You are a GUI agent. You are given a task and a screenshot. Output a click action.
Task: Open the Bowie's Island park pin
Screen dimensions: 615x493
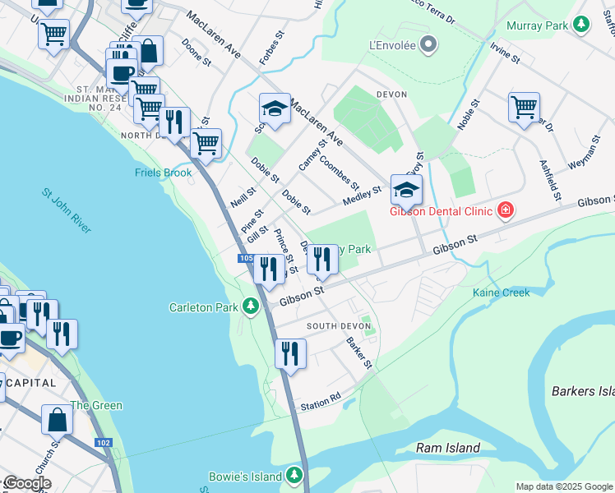[294, 476]
